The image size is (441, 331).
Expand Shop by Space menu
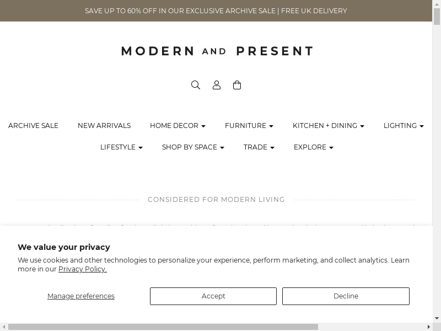point(193,147)
